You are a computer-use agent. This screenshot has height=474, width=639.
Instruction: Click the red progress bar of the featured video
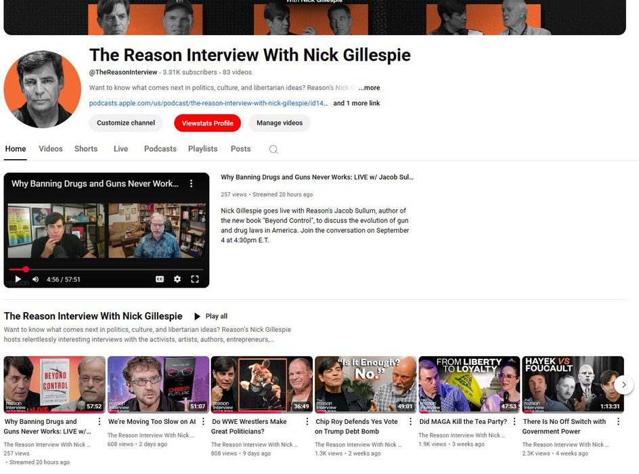click(106, 270)
